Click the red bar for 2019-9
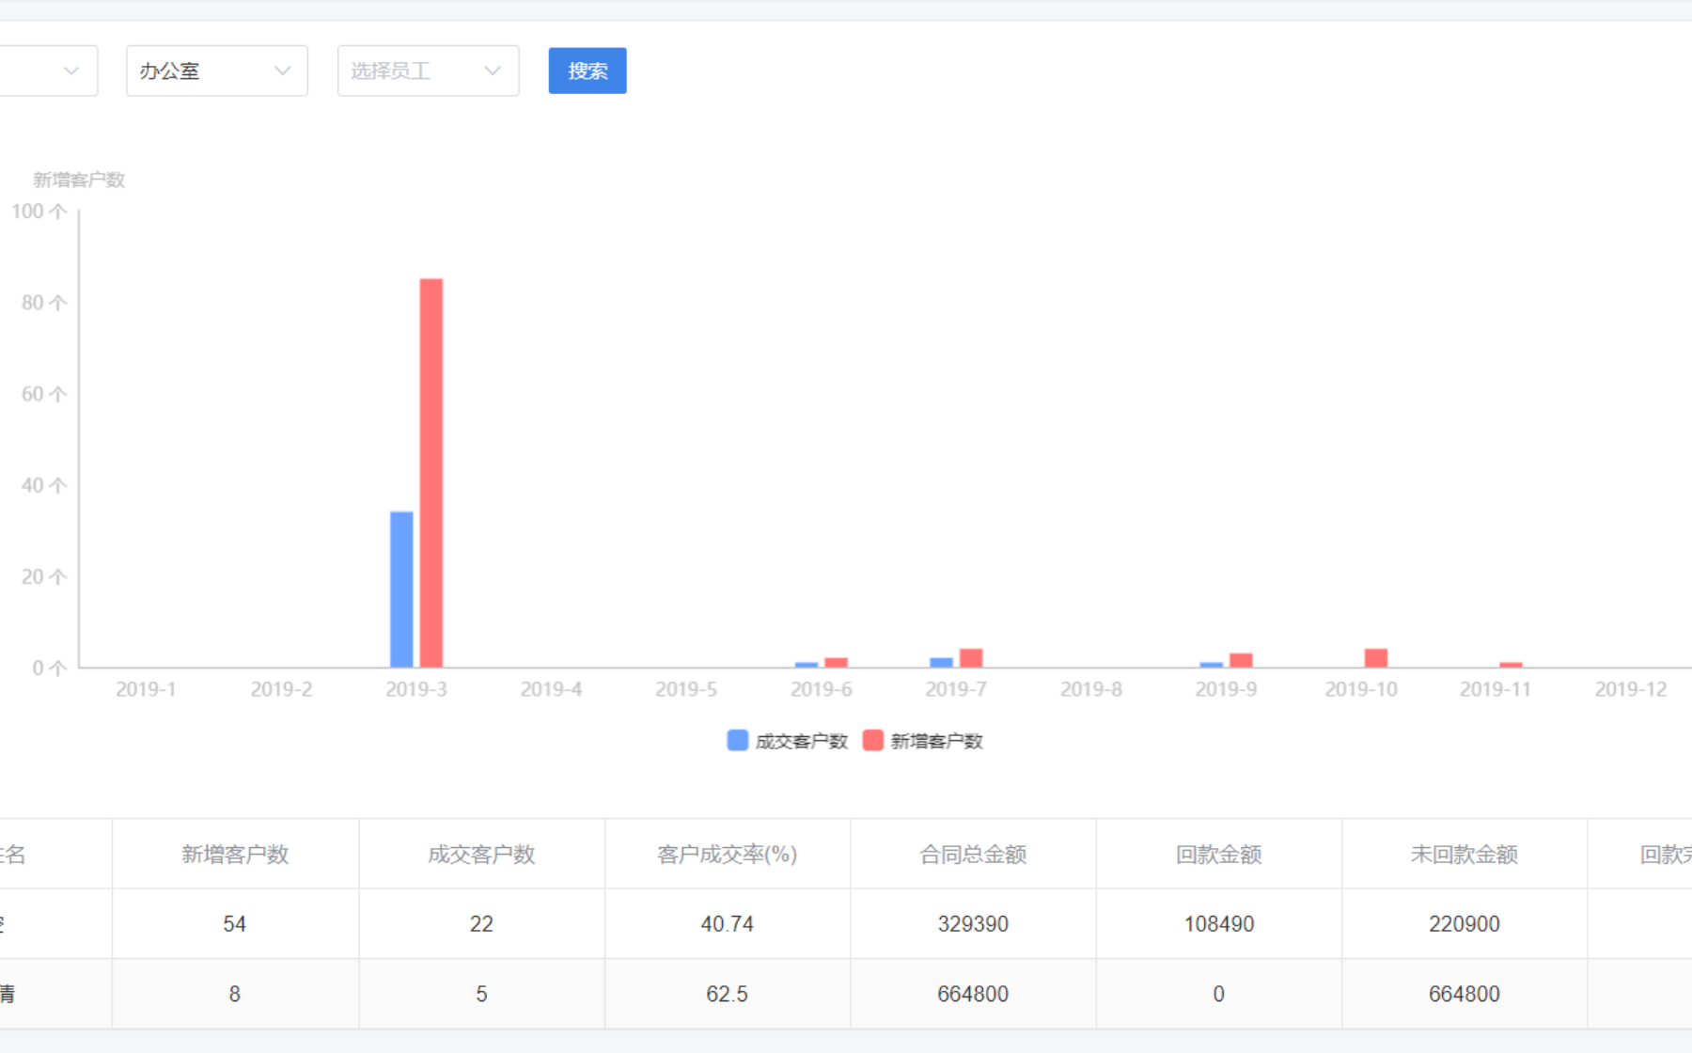 click(1241, 660)
